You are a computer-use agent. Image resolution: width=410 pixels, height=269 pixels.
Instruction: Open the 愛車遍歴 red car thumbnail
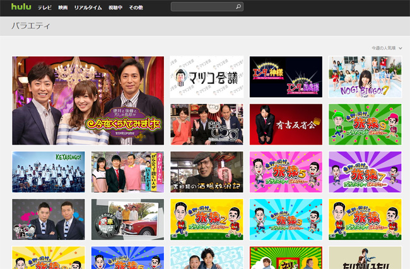coord(127,219)
